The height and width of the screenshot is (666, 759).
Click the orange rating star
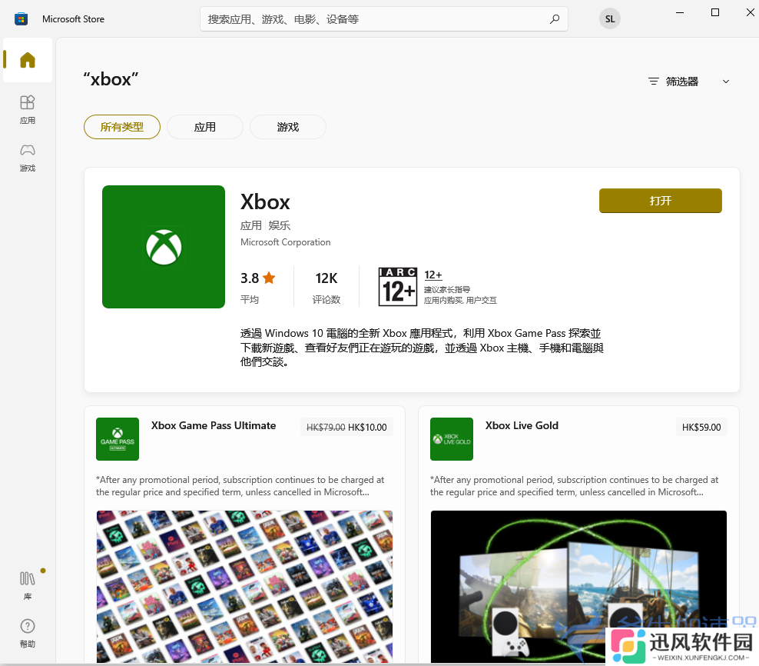pyautogui.click(x=269, y=278)
